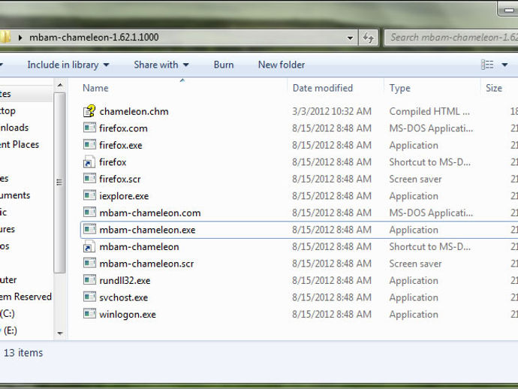Click the navigation pane scroll up arrow
Image resolution: width=518 pixels, height=389 pixels.
coord(60,86)
